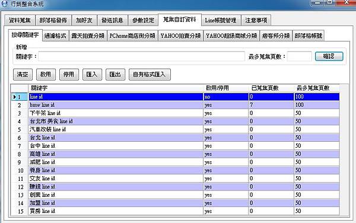
Task: Click the 匯出 button
Action: point(115,74)
